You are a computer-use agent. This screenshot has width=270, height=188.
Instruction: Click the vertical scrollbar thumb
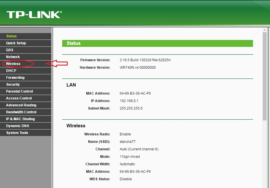tap(265, 76)
